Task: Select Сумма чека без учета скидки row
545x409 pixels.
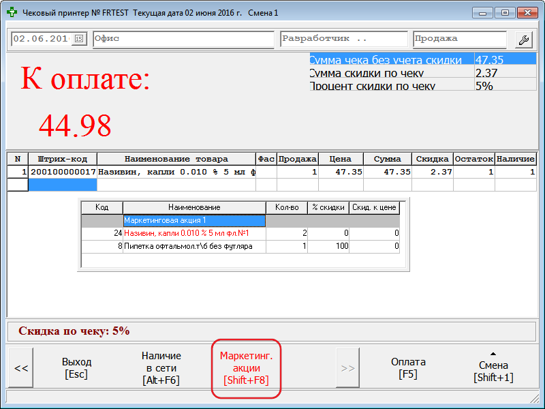Action: tap(391, 60)
